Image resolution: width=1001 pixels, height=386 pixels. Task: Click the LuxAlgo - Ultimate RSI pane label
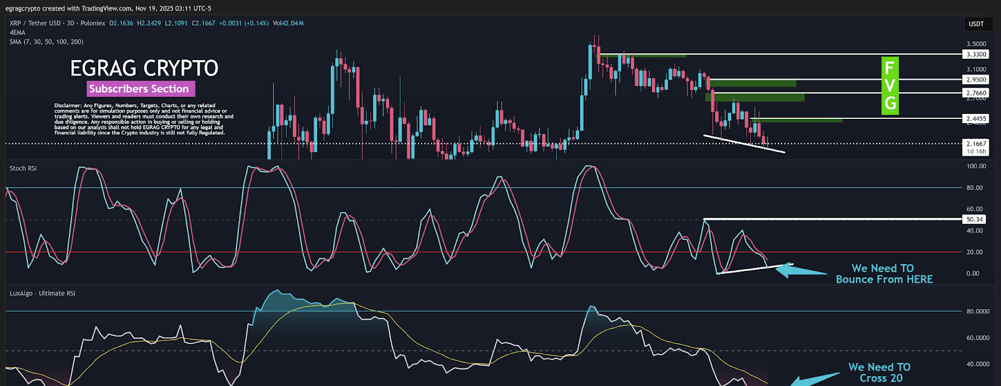(x=43, y=293)
